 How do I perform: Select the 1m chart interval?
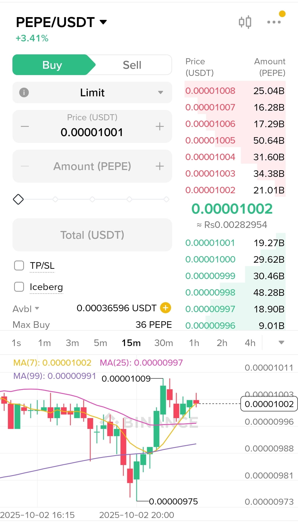tap(44, 343)
